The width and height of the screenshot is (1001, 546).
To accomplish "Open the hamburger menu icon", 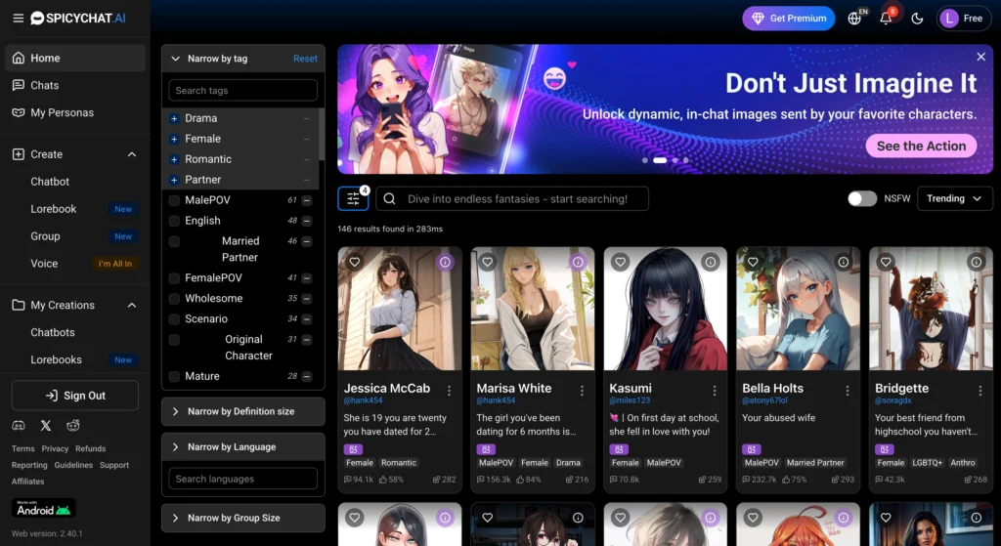I will pos(18,18).
